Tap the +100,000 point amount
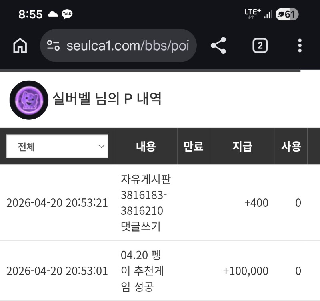 246,271
